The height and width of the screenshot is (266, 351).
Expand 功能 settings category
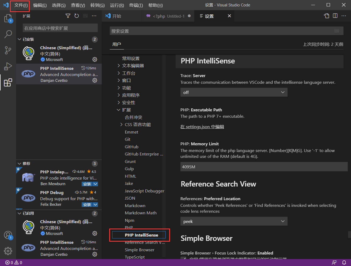coord(119,88)
